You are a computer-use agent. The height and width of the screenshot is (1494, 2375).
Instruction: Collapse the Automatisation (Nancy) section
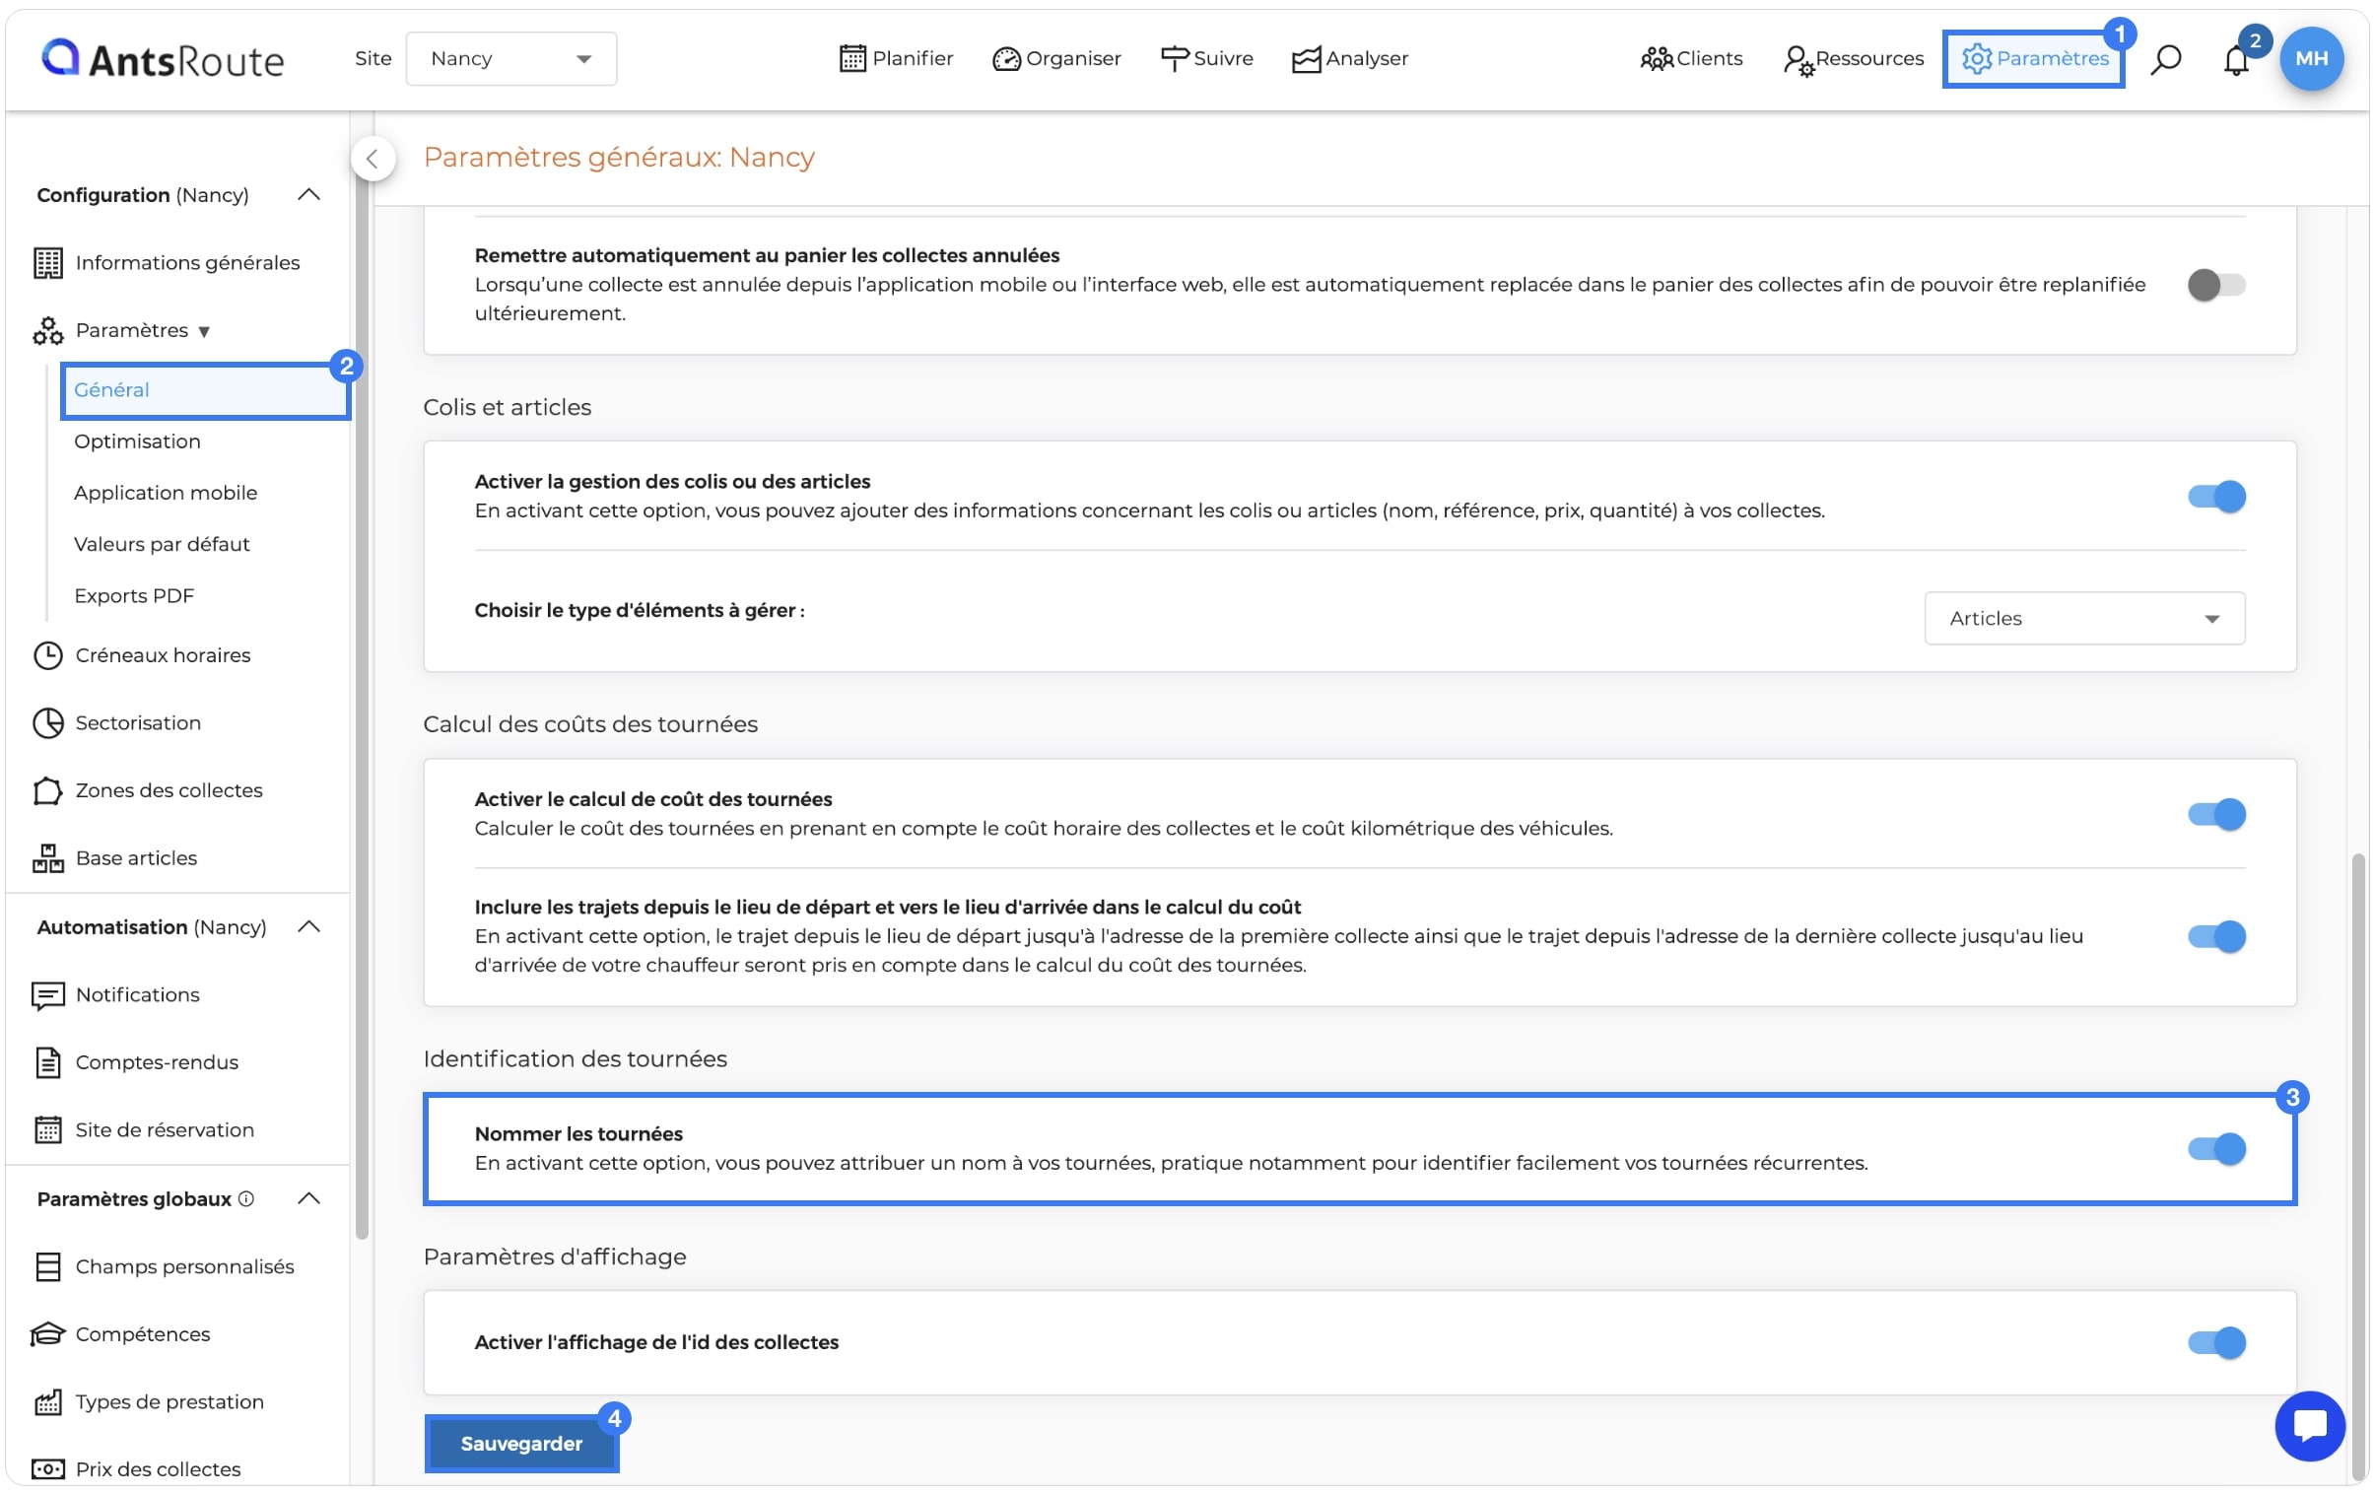click(308, 927)
